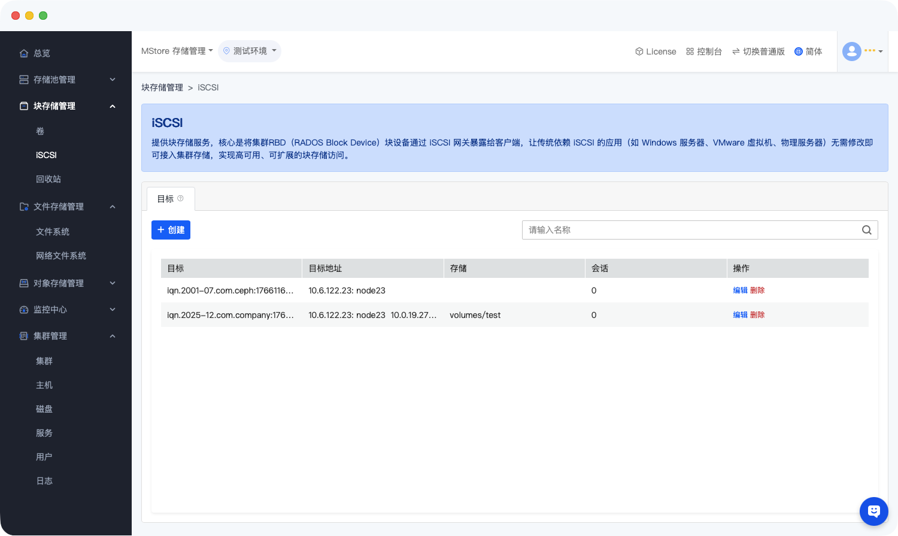Click the blue 创建 button

[171, 230]
